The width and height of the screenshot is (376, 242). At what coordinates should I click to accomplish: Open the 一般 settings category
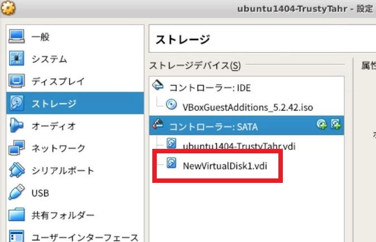[x=75, y=37]
